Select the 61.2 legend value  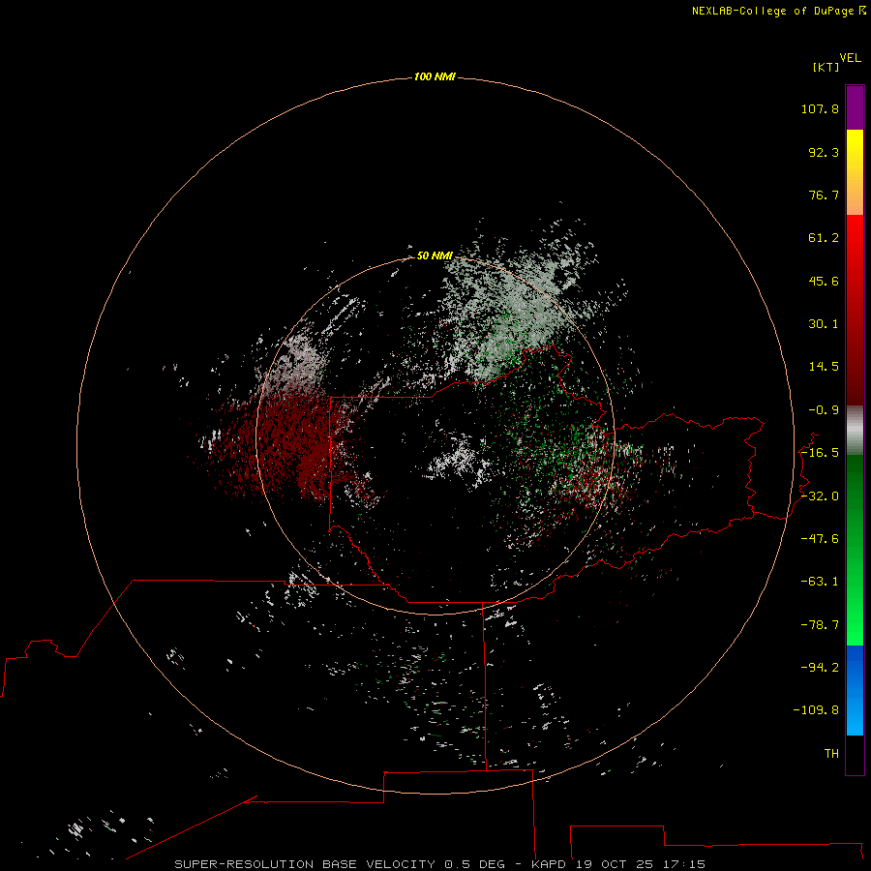tap(824, 238)
